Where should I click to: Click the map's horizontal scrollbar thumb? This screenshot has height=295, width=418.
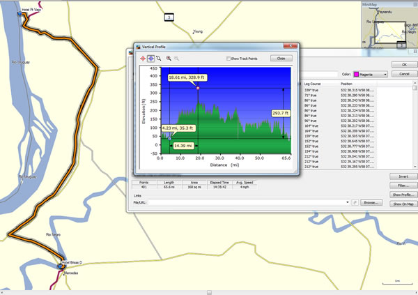pos(209,293)
